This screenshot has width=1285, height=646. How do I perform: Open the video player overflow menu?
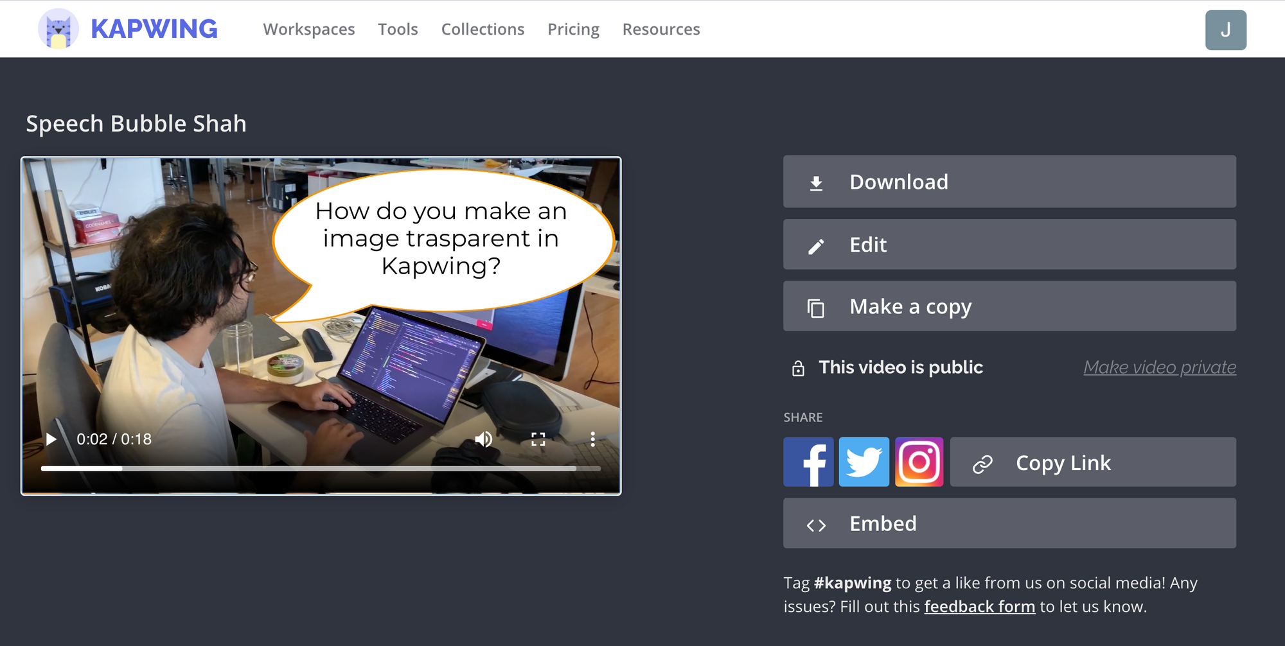pos(592,439)
